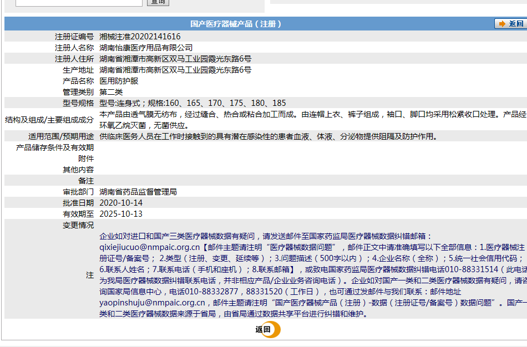Select registrant name 湖南怡康医疗用品有限公司

(146, 48)
